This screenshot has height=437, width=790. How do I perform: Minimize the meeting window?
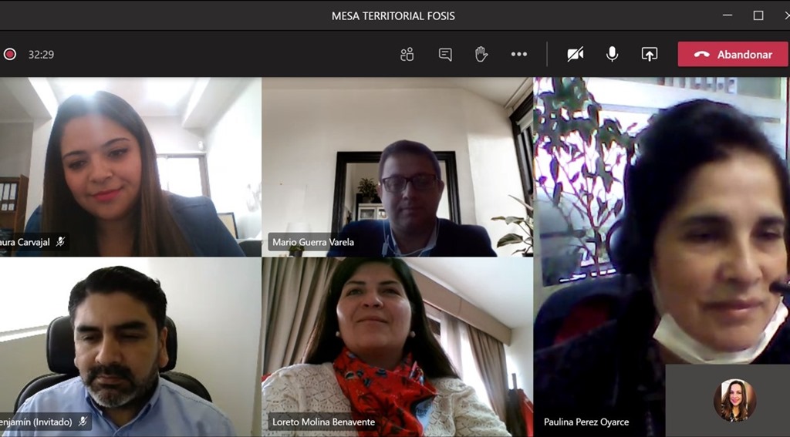point(728,15)
